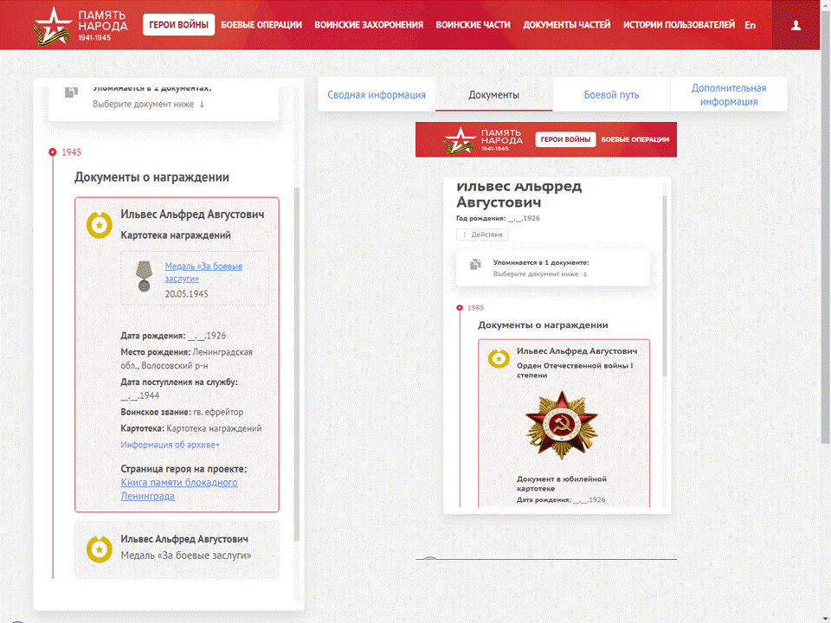This screenshot has height=623, width=831.
Task: Click the 1945 timeline marker dot
Action: (x=53, y=151)
